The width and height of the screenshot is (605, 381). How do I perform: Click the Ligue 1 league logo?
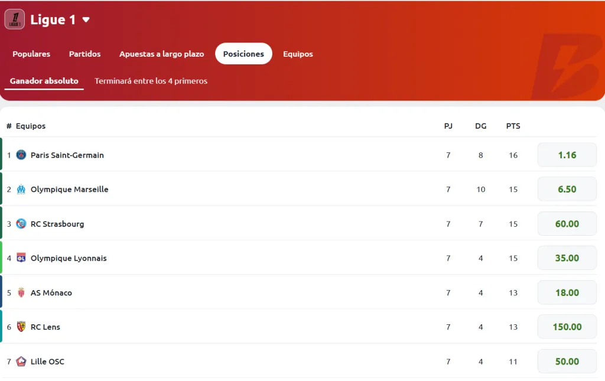tap(14, 19)
